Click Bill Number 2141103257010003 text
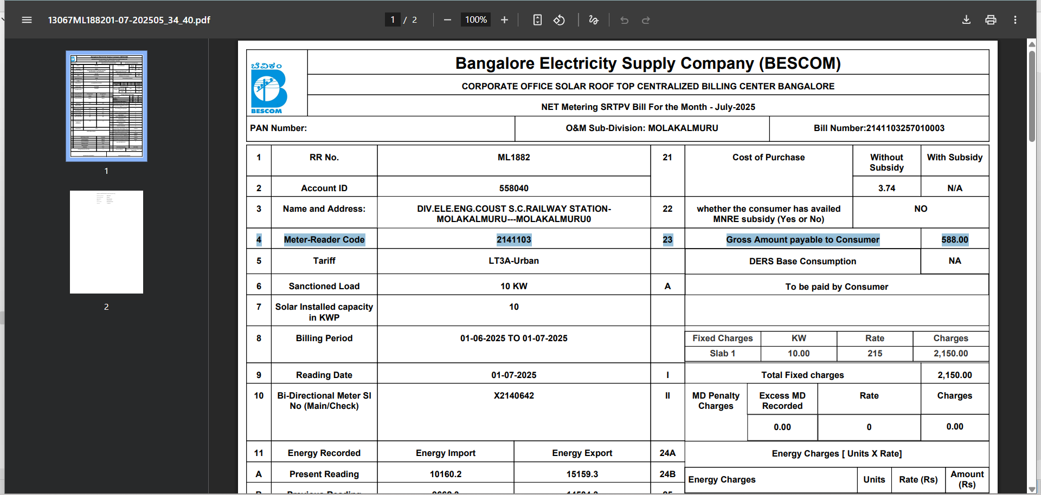This screenshot has height=495, width=1041. [x=879, y=128]
